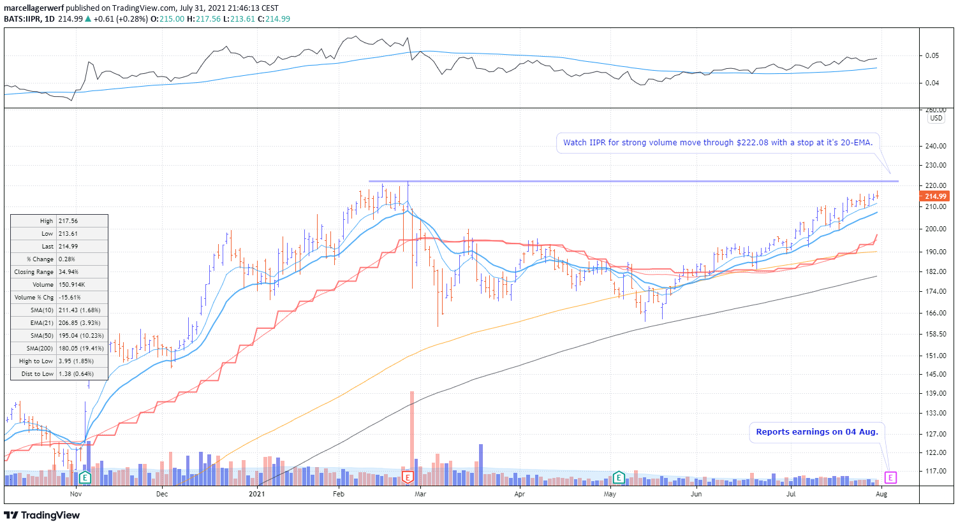Click the 'Volume 150.914K' table row
The image size is (958, 527).
pos(59,285)
